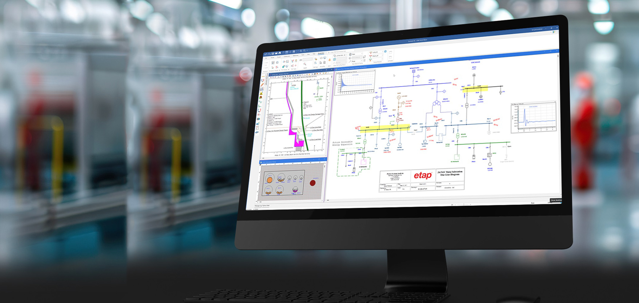Click the Save icon in the Quick Access Toolbar
The width and height of the screenshot is (639, 303).
273,53
